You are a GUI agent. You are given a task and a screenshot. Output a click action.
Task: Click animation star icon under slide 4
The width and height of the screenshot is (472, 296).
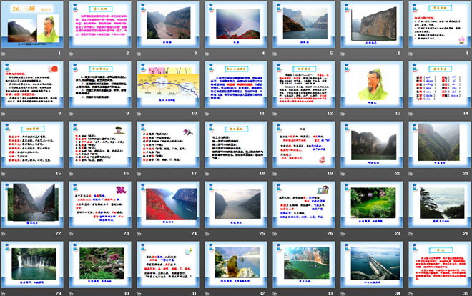click(207, 54)
